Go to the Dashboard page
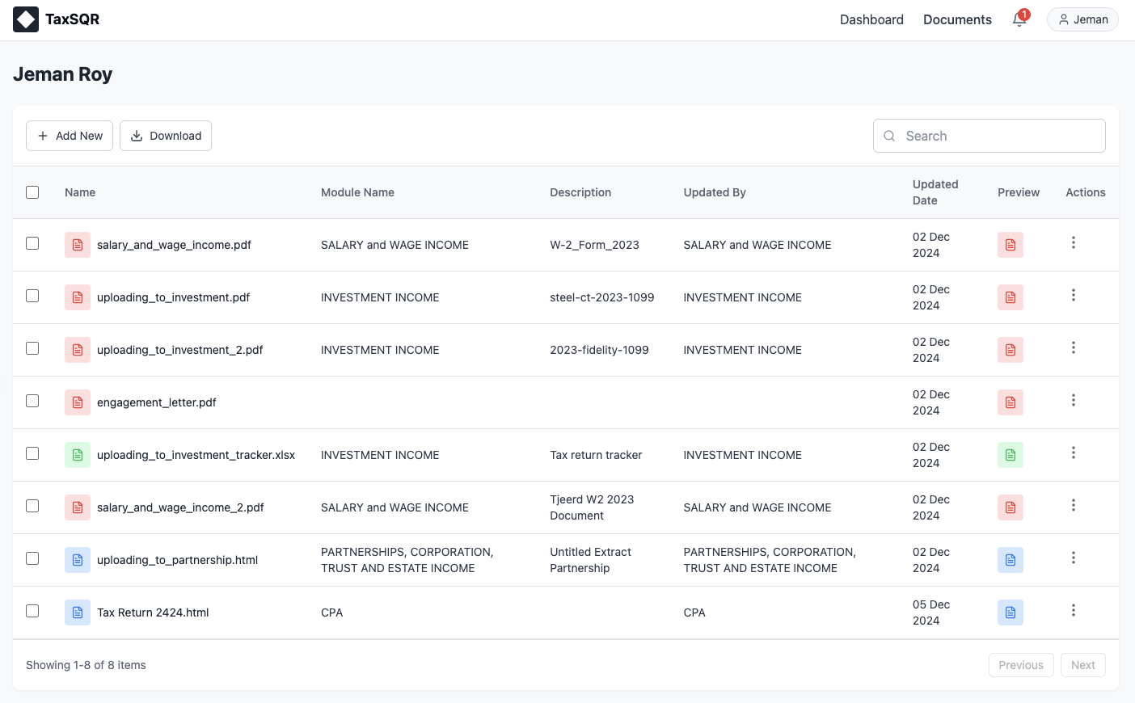The height and width of the screenshot is (703, 1135). point(871,19)
